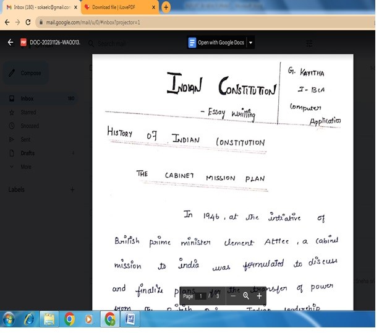The height and width of the screenshot is (333, 379).
Task: Open File Explorer from the taskbar
Action: click(49, 319)
